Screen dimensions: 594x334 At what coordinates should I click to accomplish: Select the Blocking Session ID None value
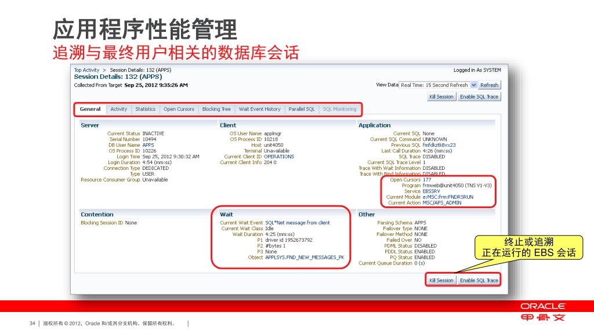click(131, 223)
